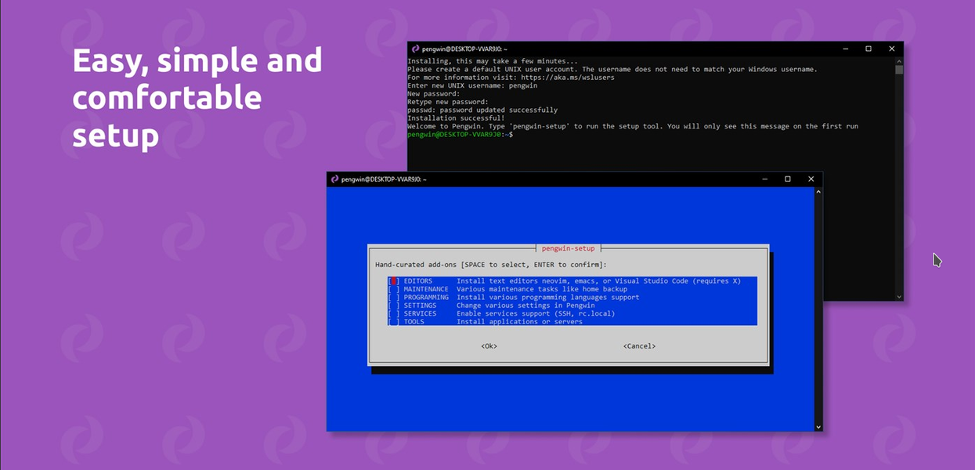This screenshot has height=470, width=975.
Task: Click scroll-down arrow in back terminal scrollbar
Action: [x=899, y=297]
